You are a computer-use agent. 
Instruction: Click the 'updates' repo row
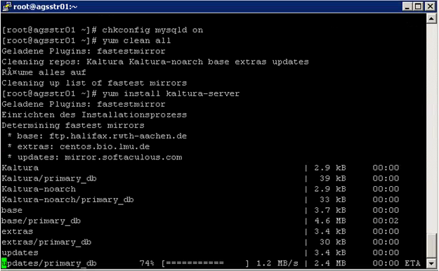pyautogui.click(x=200, y=253)
